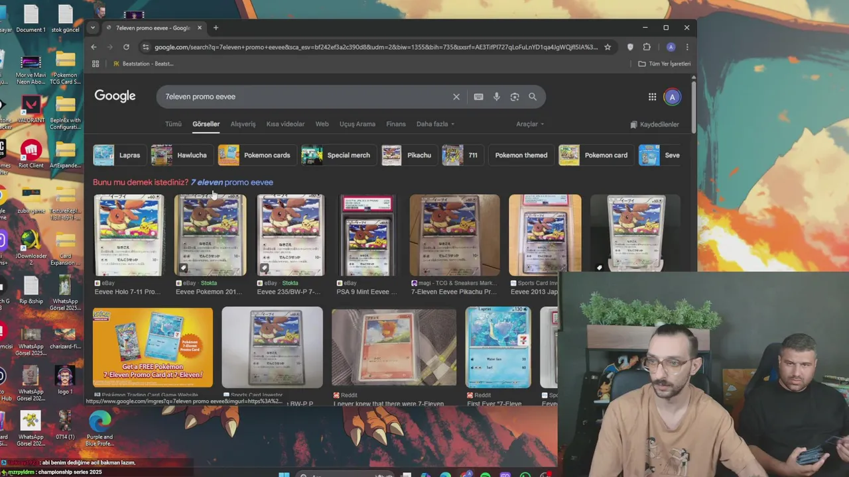
Task: Open the on-screen keyboard icon in search
Action: point(479,97)
